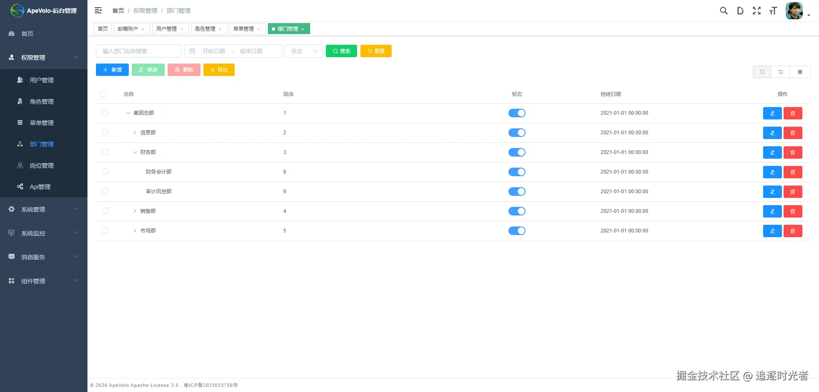Screen dimensions: 819x392
Task: Tick the checkbox for 集团总部
Action: coord(105,113)
